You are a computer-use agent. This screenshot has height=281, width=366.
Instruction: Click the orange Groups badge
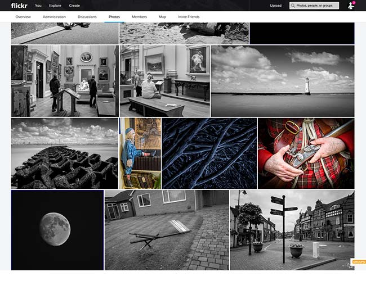[359, 262]
